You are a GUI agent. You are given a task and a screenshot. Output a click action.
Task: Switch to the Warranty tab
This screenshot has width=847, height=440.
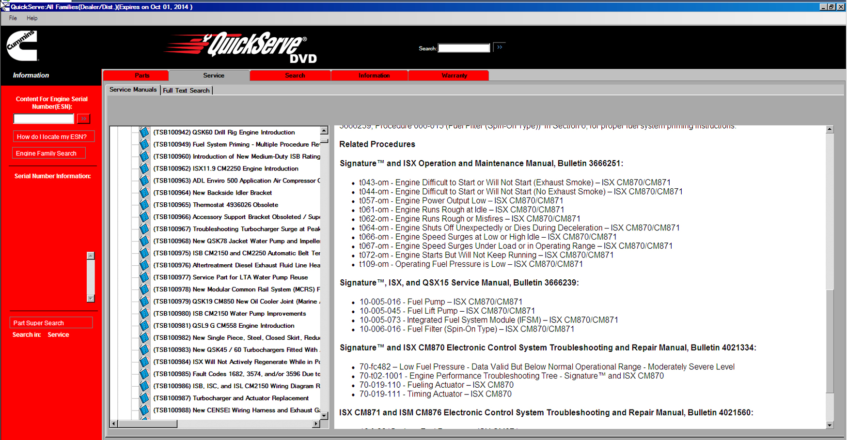pos(454,76)
